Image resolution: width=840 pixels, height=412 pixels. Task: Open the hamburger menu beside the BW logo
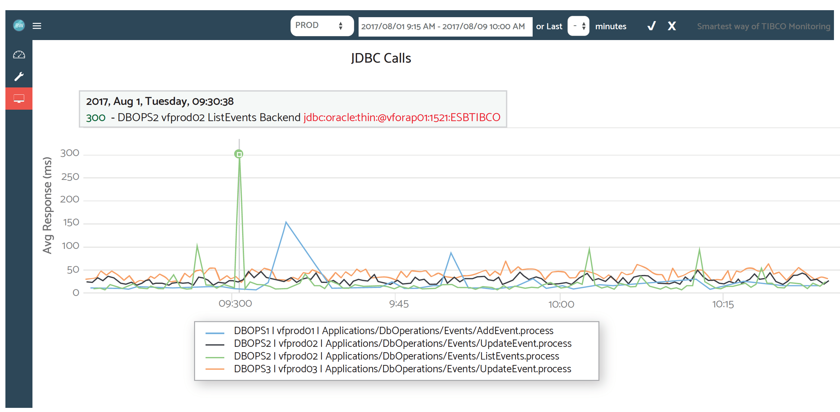click(x=37, y=26)
